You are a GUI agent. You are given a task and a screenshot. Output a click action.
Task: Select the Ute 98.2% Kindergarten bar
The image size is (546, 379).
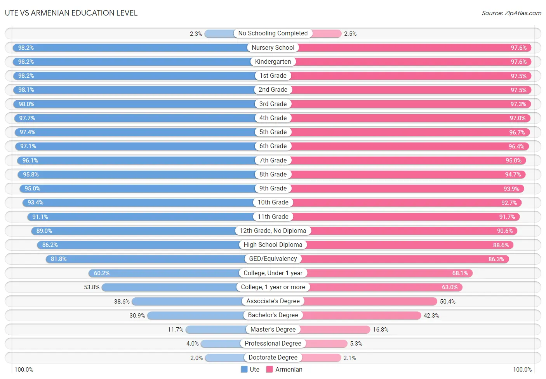143,62
